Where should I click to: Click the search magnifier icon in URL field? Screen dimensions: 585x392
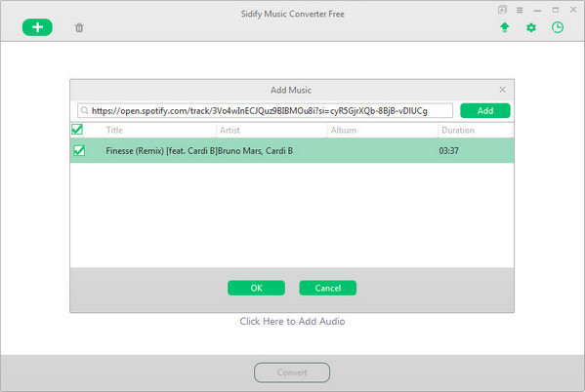click(x=85, y=110)
